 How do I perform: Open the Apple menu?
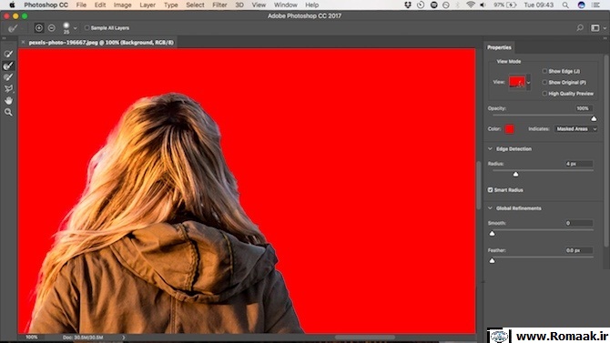pos(12,5)
